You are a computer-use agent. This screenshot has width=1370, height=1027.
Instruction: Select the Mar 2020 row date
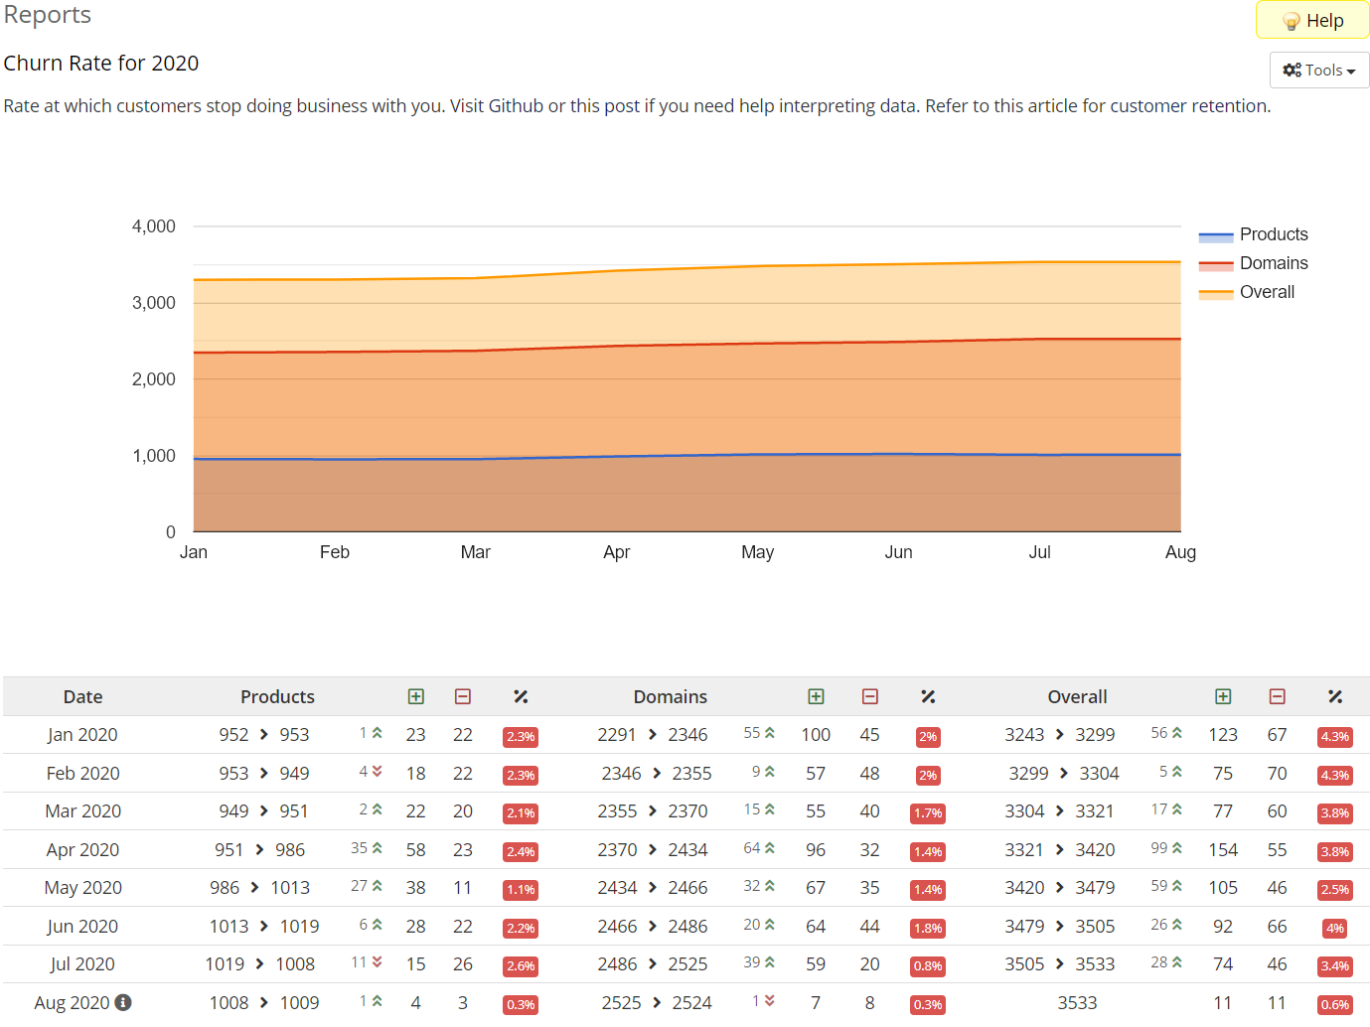pos(83,811)
